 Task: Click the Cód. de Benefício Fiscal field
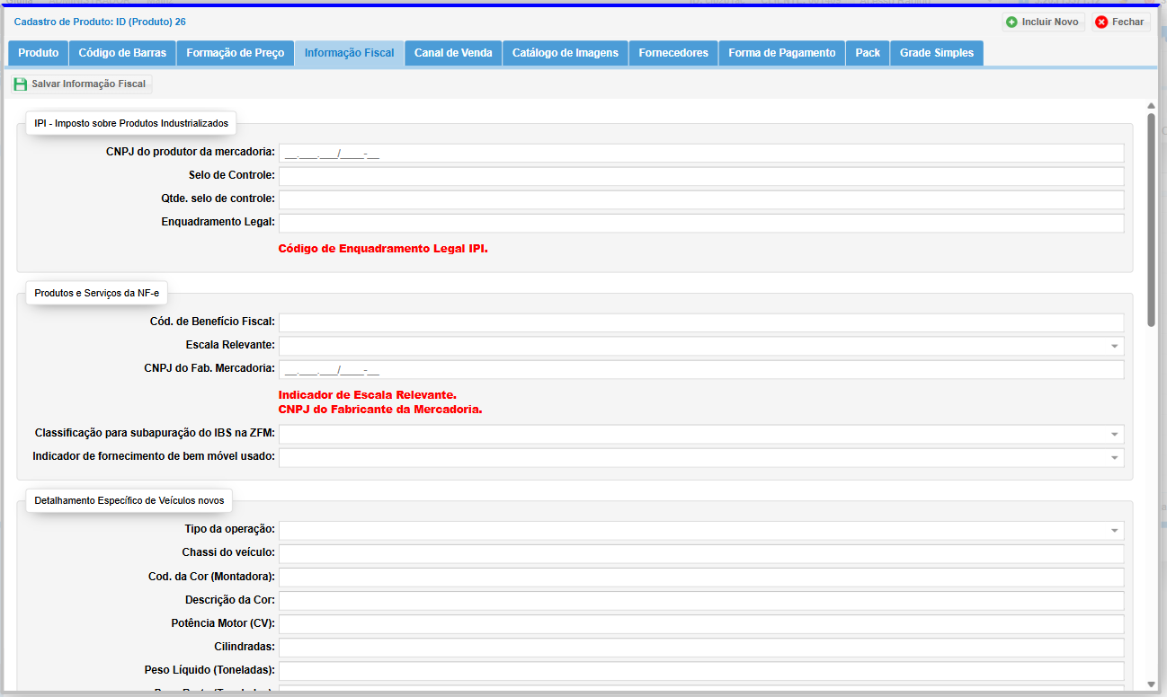(700, 322)
